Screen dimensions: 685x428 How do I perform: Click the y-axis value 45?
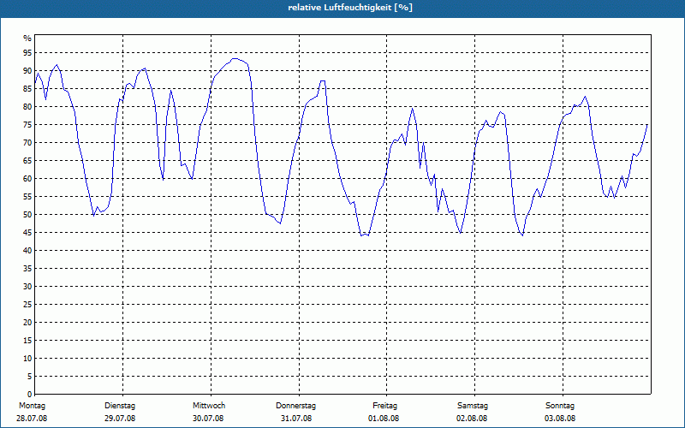[x=27, y=232]
